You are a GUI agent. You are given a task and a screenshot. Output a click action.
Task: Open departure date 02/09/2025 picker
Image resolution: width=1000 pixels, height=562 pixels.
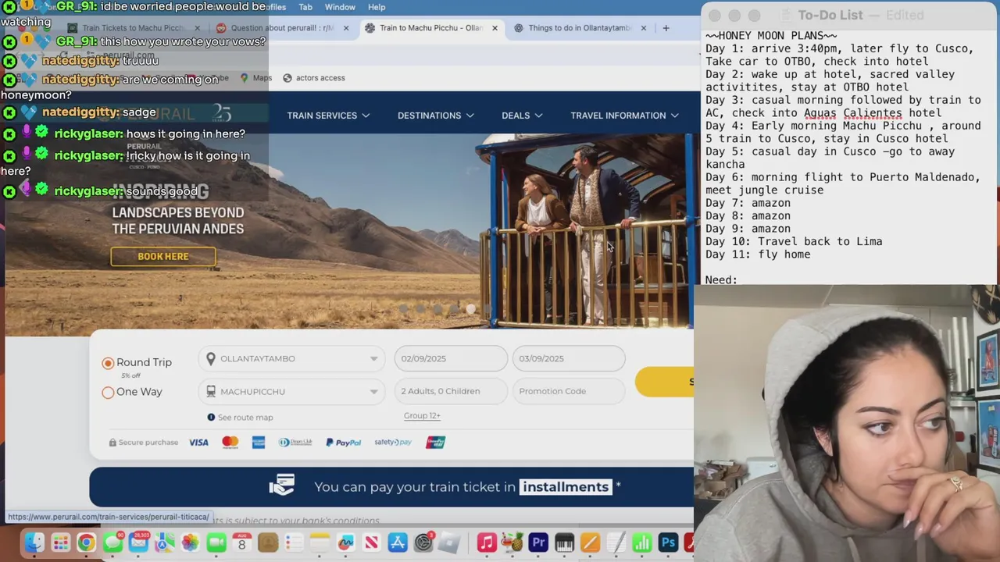[x=451, y=358]
